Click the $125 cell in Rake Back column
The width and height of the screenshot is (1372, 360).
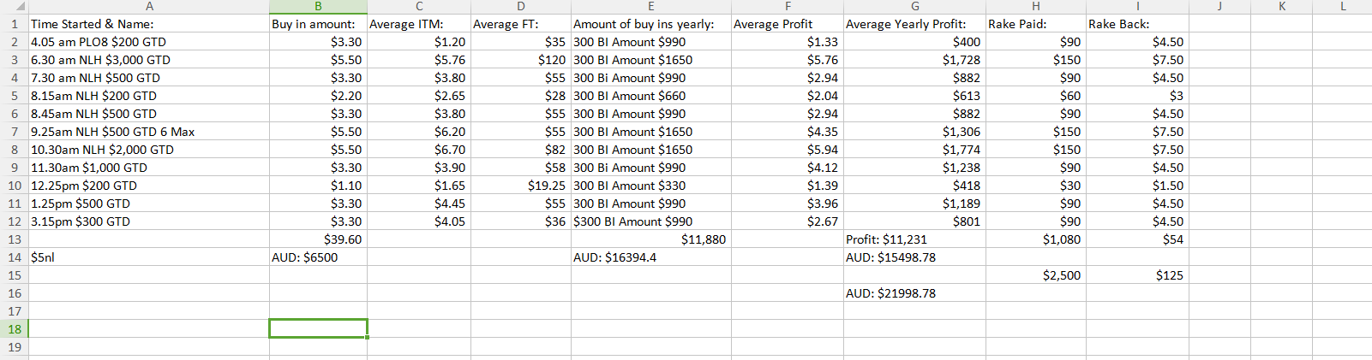click(x=1137, y=275)
